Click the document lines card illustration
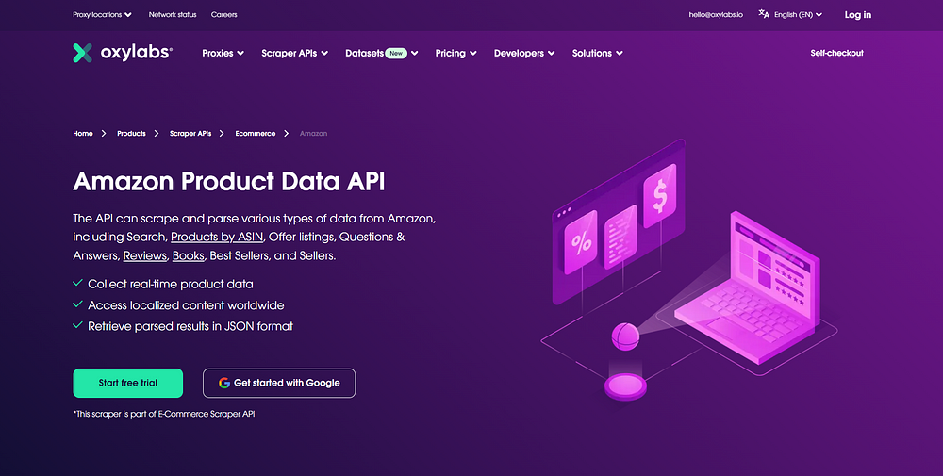The image size is (943, 476). 620,237
